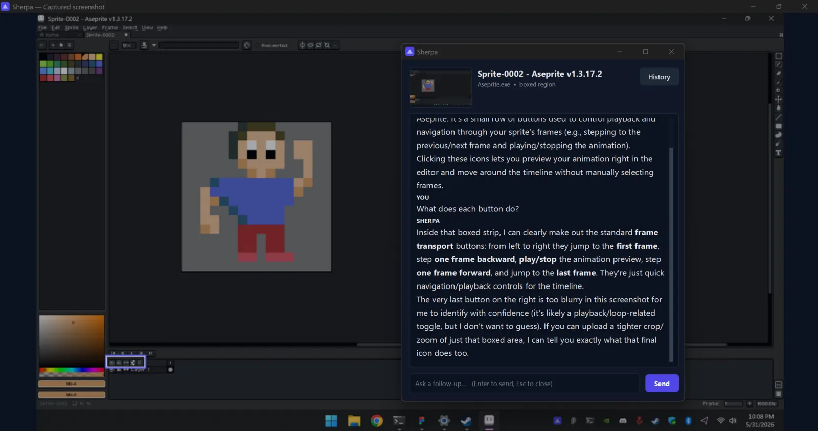This screenshot has height=431, width=818.
Task: Open the Terminal from the taskbar
Action: 399,421
